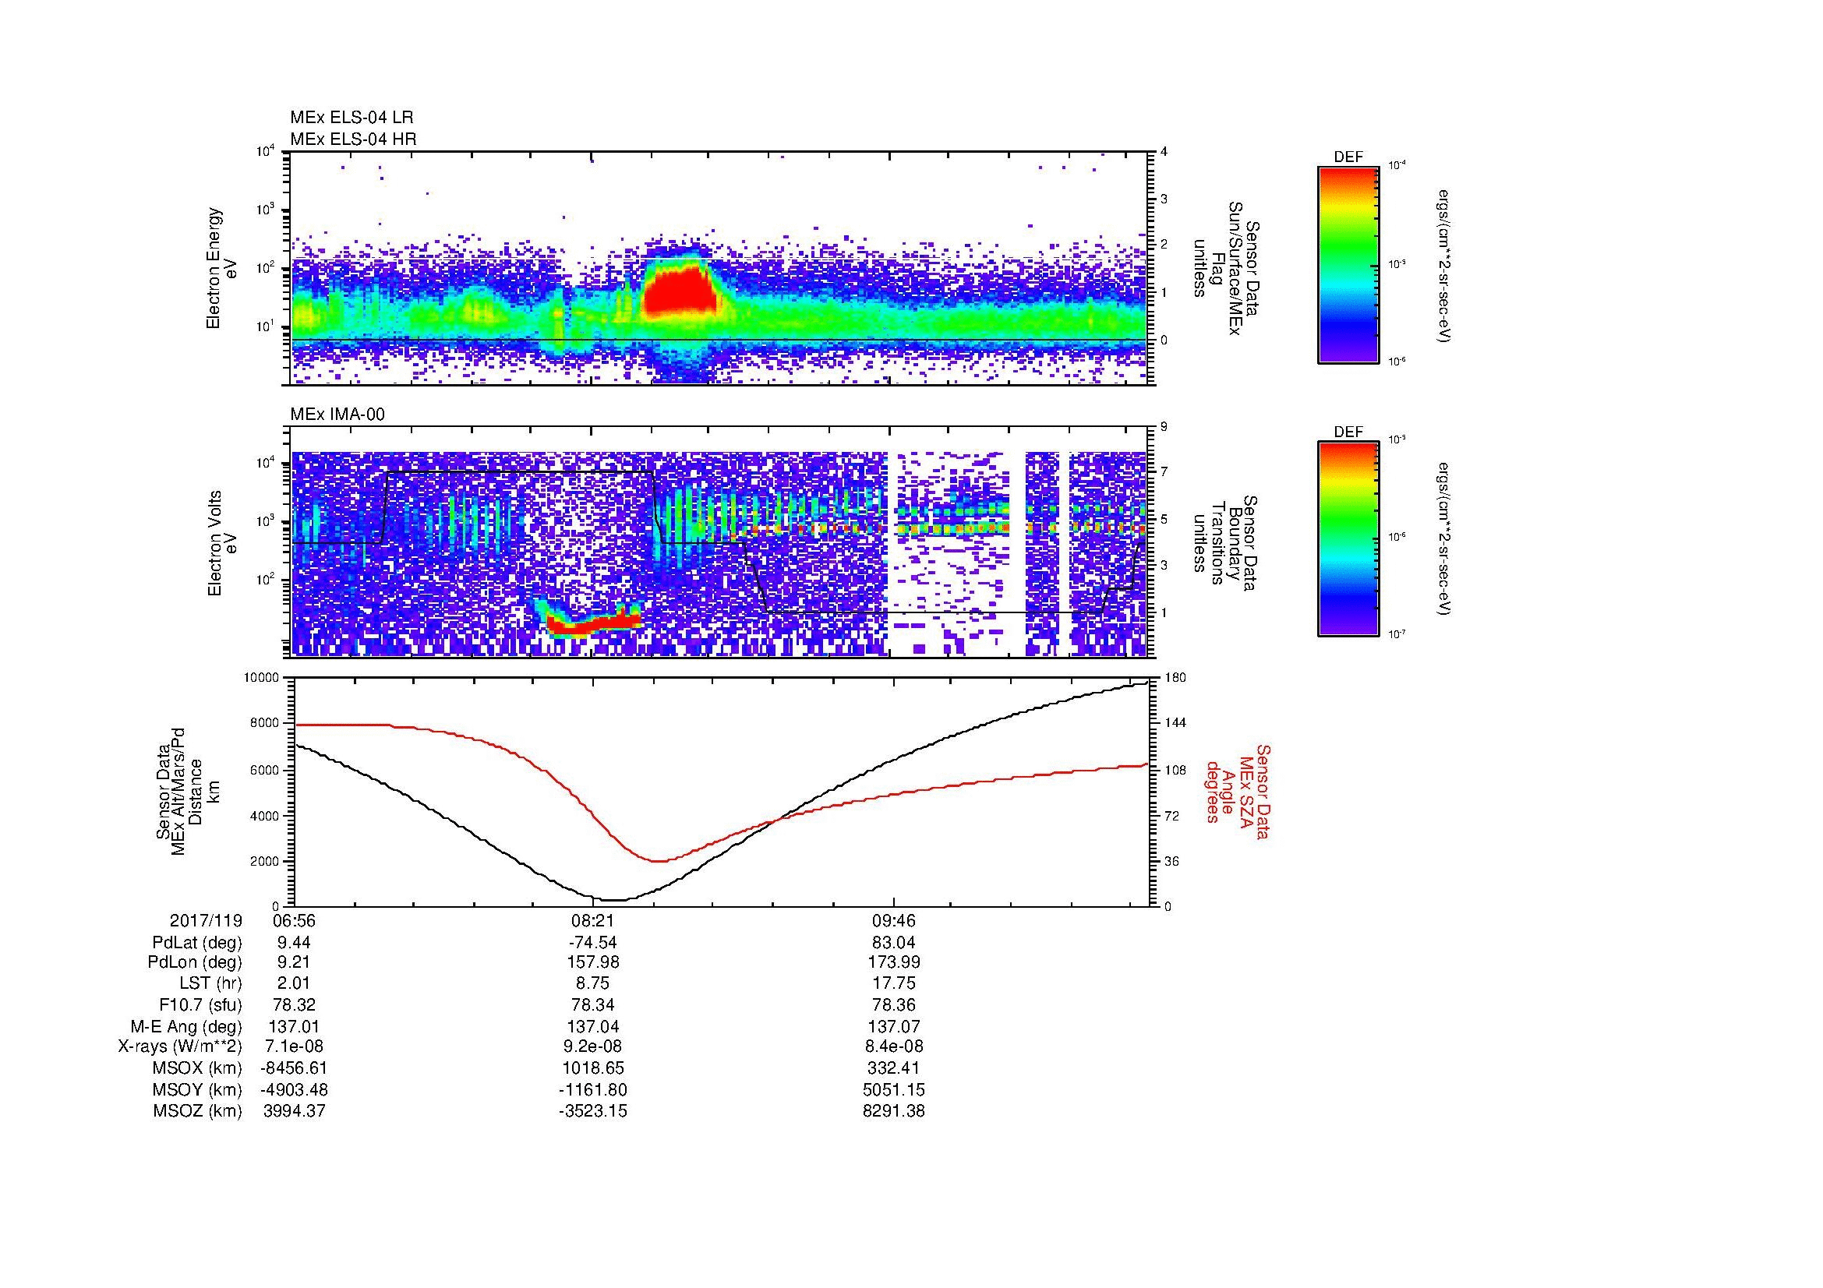The width and height of the screenshot is (1823, 1288).
Task: Click the 08:21 time label
Action: point(592,920)
